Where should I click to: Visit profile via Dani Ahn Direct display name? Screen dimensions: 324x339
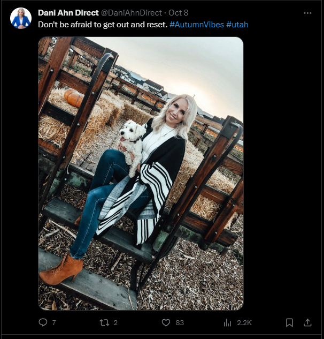pyautogui.click(x=68, y=13)
